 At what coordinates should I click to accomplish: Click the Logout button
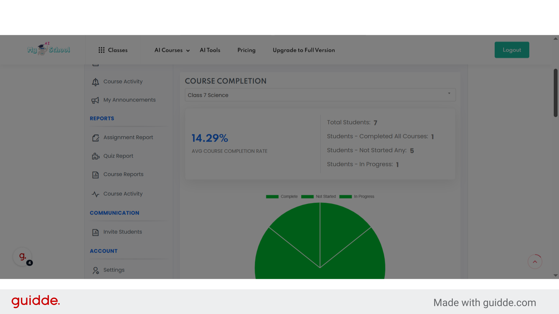pyautogui.click(x=512, y=50)
